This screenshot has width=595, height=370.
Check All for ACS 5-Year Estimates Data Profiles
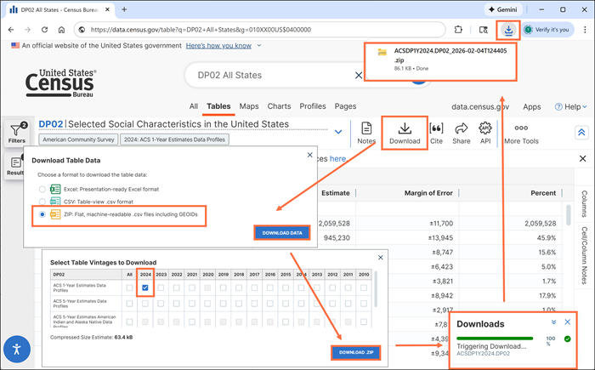point(129,304)
